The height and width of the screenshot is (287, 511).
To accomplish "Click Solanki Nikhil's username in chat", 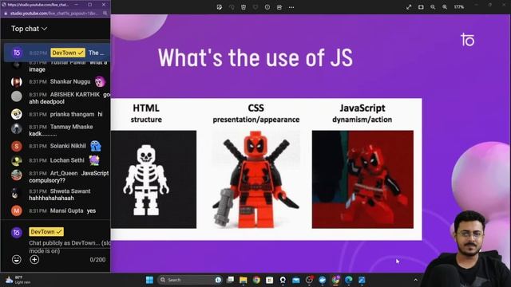I will coord(68,146).
